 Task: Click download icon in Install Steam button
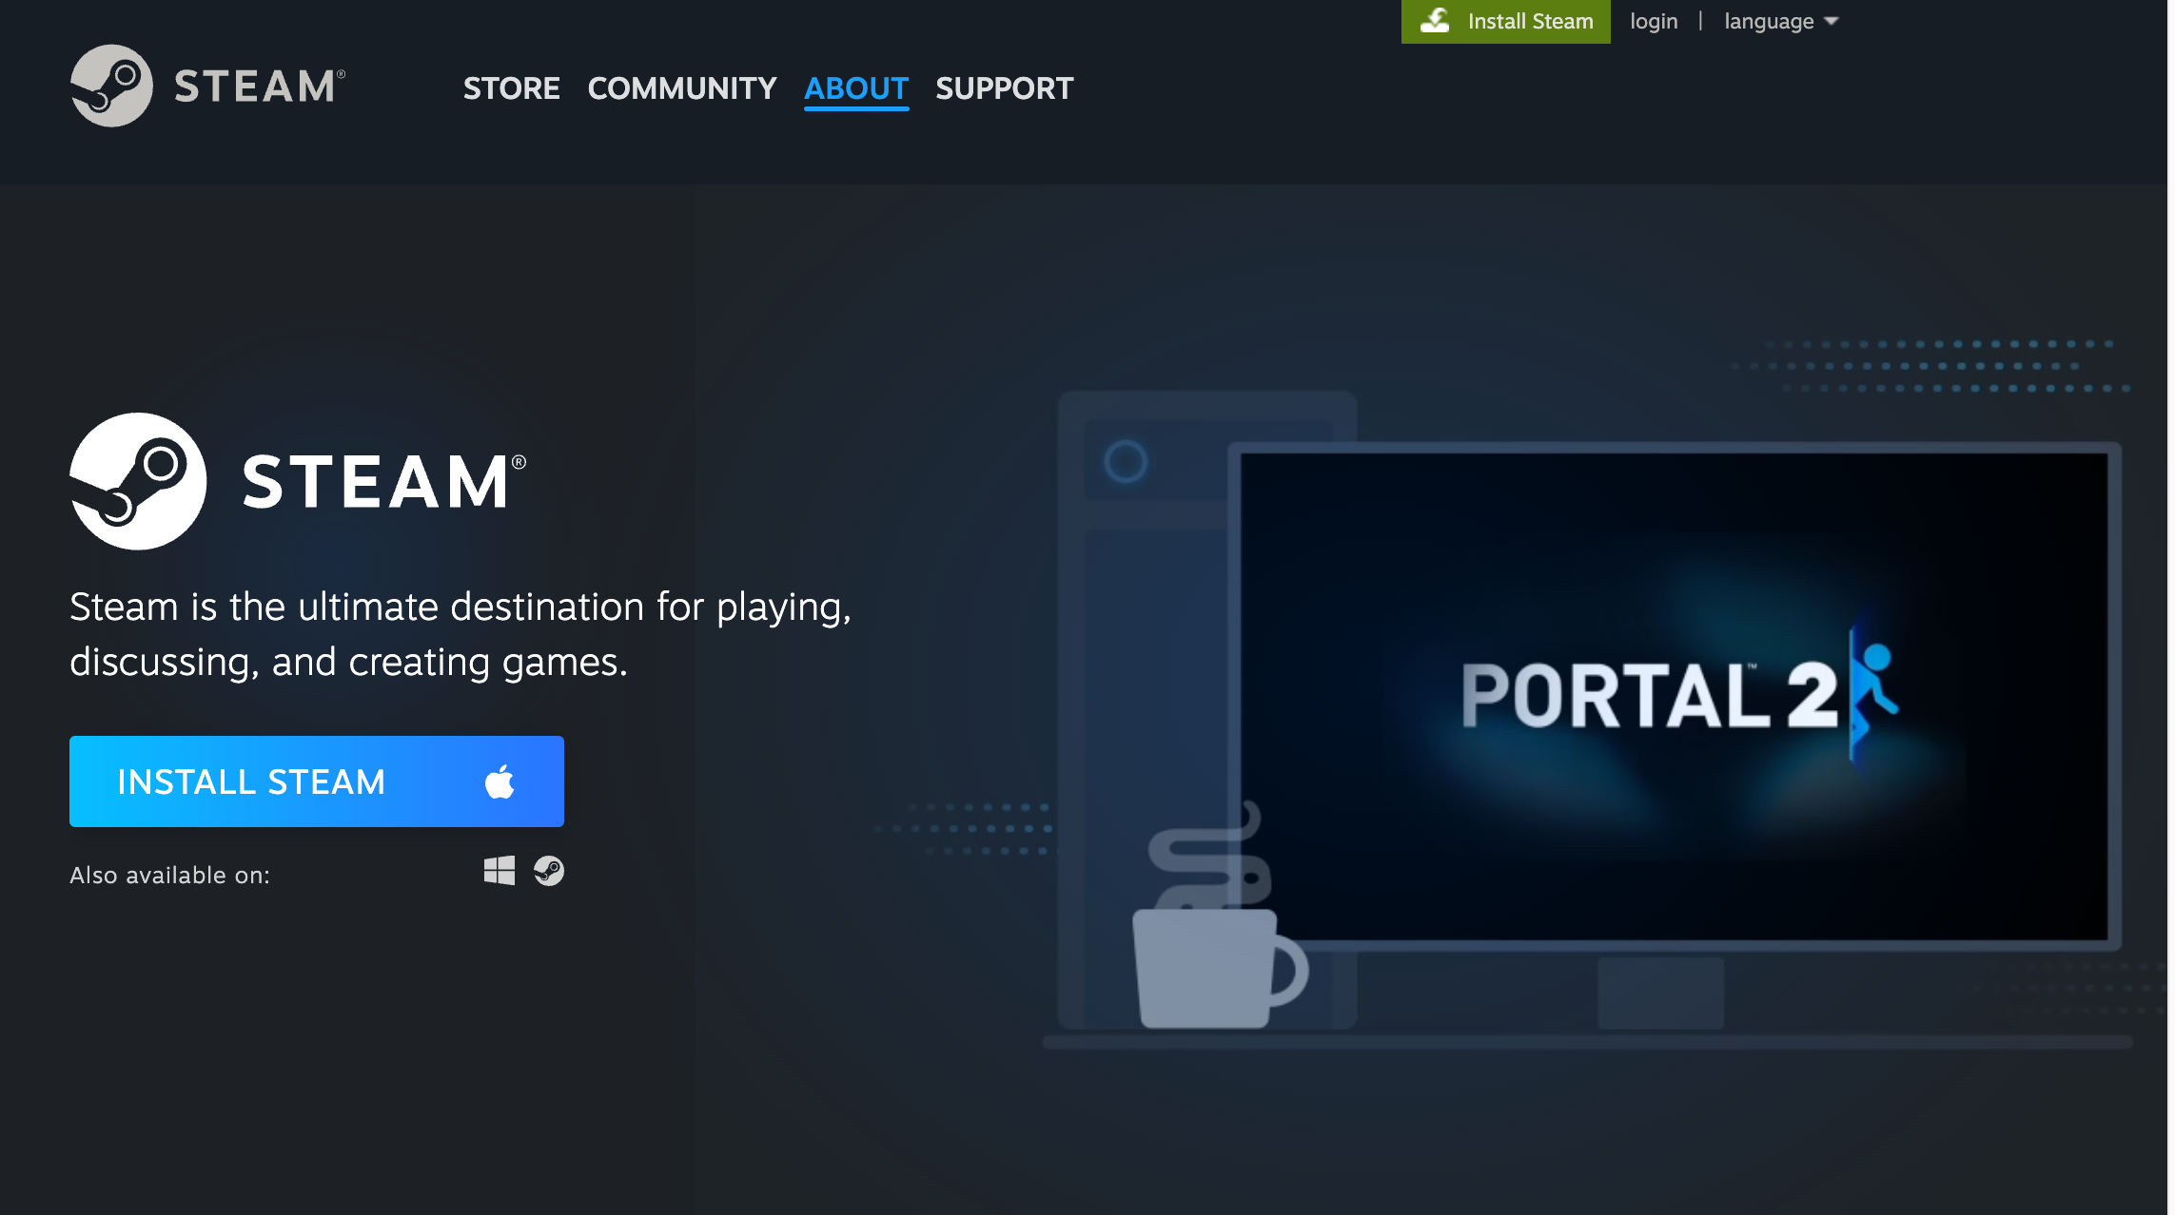click(x=1435, y=21)
